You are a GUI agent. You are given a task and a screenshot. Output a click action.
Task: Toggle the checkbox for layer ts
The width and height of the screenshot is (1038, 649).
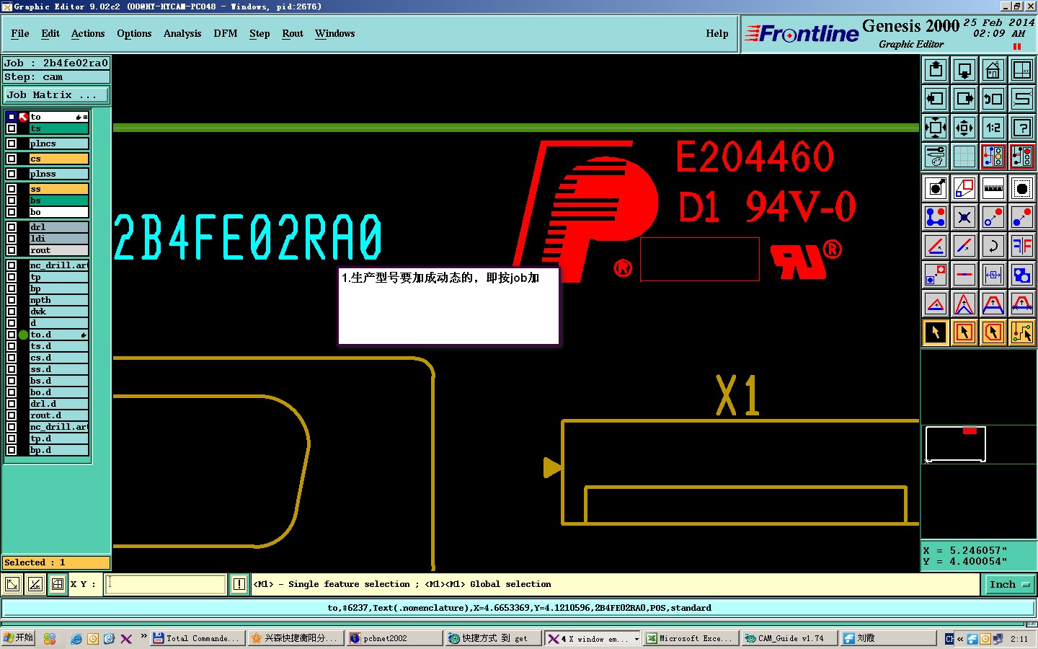click(12, 128)
